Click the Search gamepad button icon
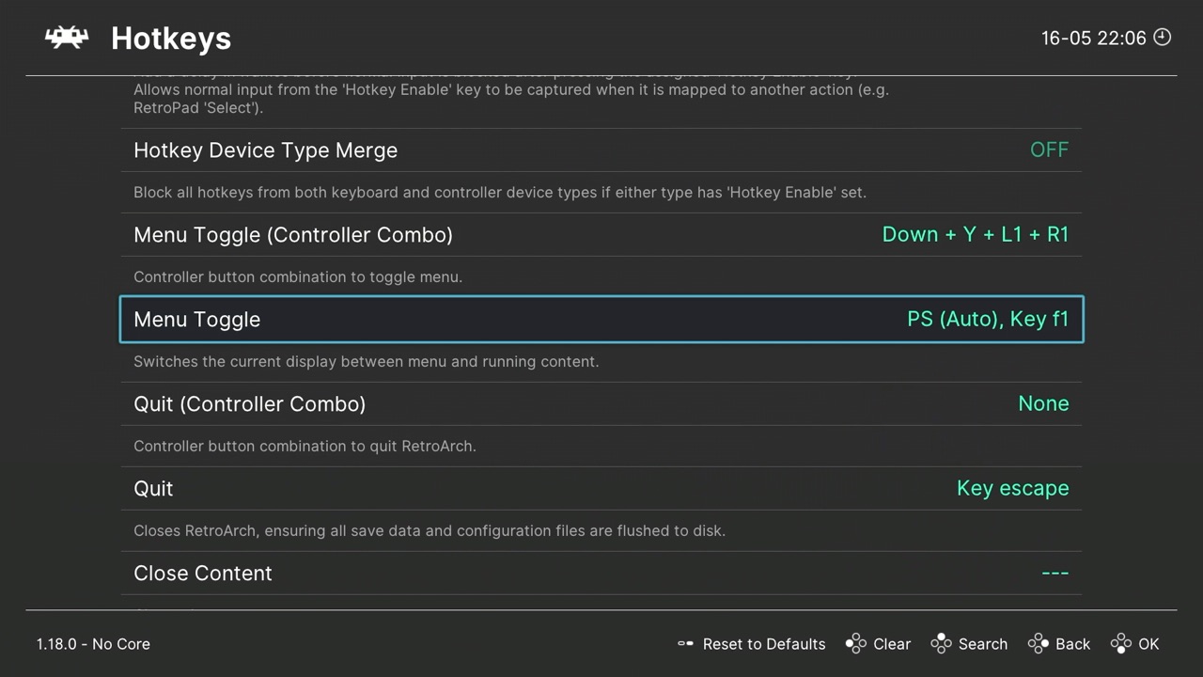1203x677 pixels. tap(942, 644)
